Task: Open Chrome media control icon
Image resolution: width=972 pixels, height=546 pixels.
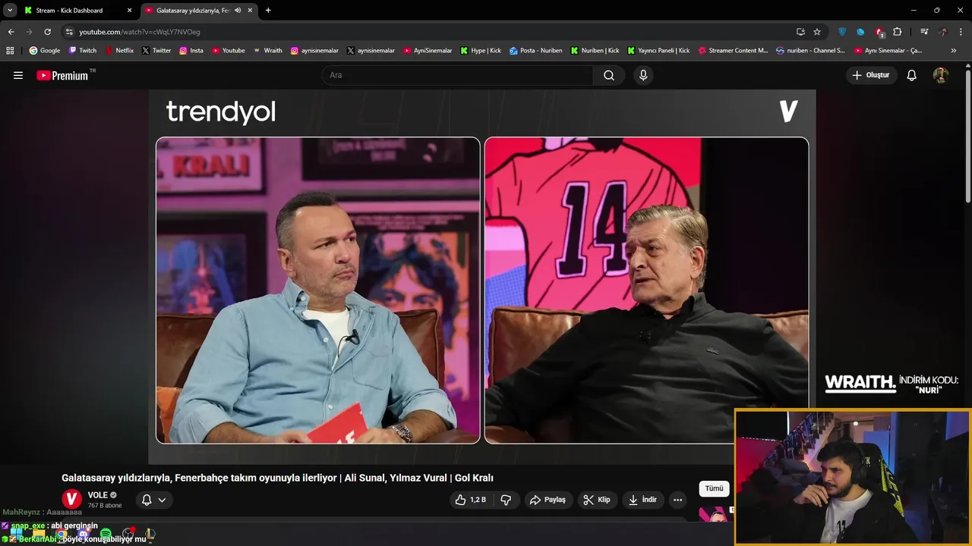Action: click(x=924, y=32)
